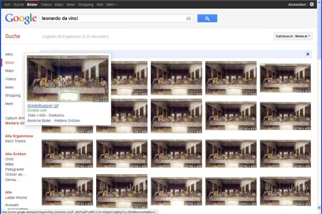This screenshot has width=322, height=214.
Task: Filter by size Groß
Action: [9, 159]
